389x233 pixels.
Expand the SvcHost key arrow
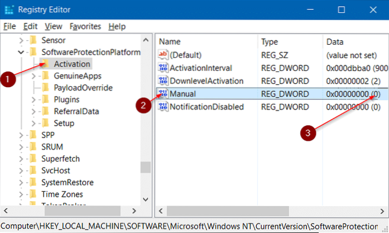point(22,170)
